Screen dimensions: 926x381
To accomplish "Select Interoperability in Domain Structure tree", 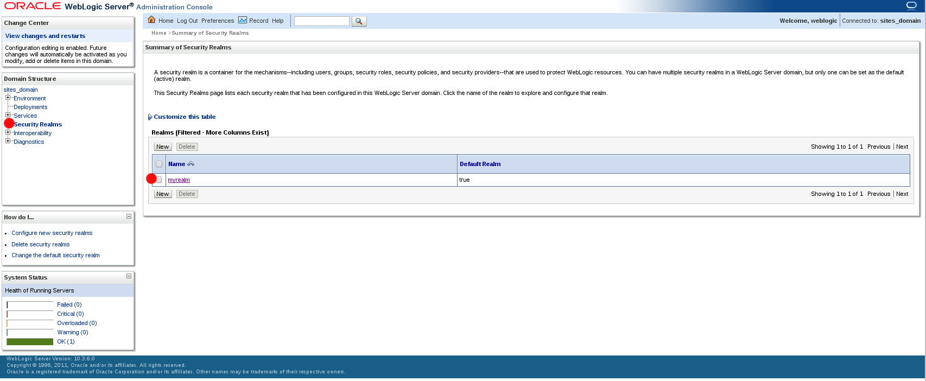I will coord(33,133).
